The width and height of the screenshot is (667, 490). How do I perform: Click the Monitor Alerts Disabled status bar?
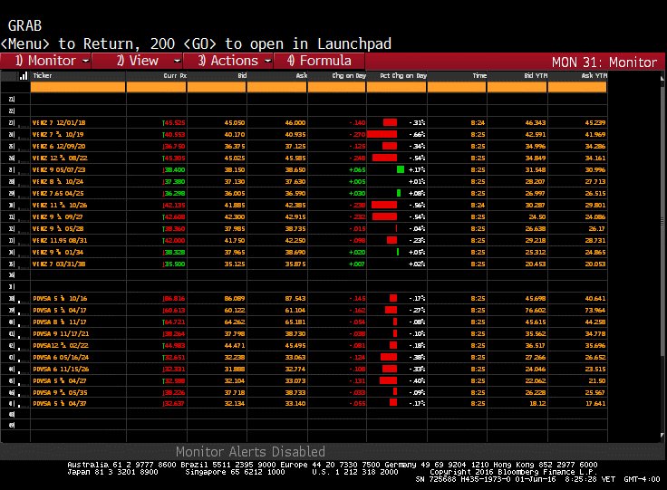coord(250,451)
